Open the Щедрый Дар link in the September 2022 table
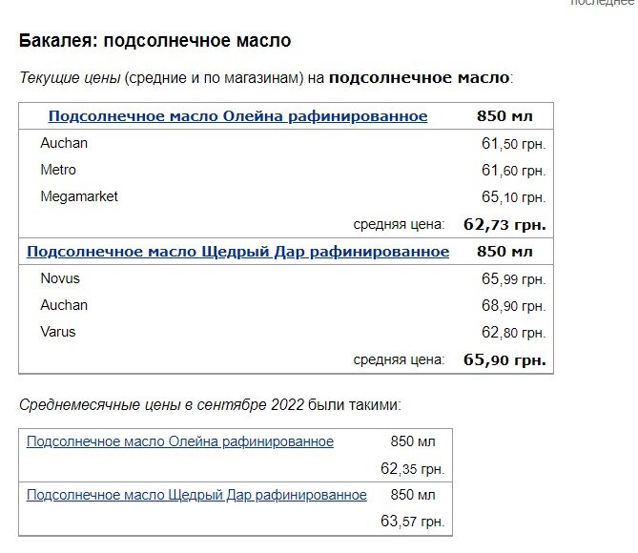 point(196,495)
